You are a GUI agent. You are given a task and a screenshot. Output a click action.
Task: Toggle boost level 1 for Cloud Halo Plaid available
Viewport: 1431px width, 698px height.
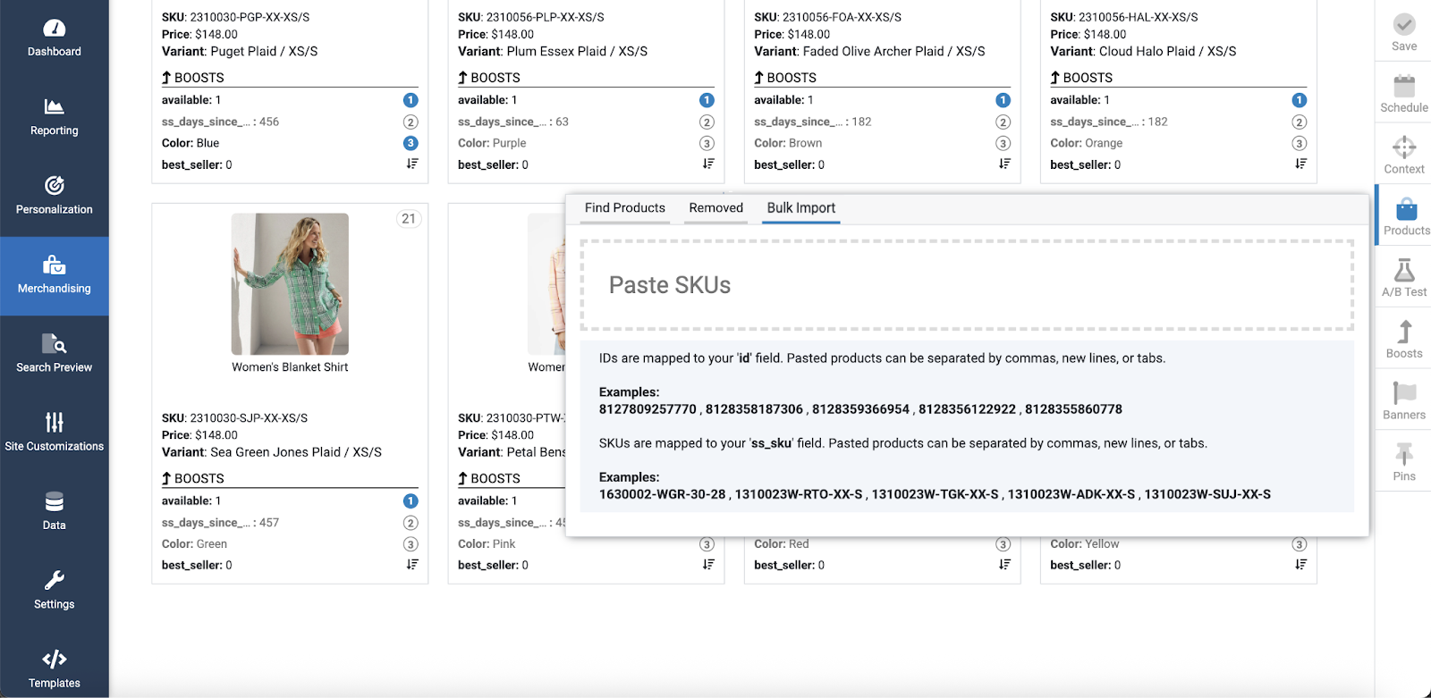pyautogui.click(x=1299, y=100)
